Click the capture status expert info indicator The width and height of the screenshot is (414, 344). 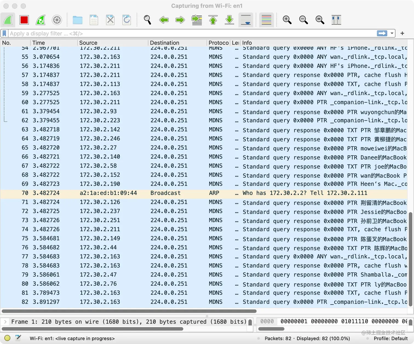pyautogui.click(x=7, y=338)
